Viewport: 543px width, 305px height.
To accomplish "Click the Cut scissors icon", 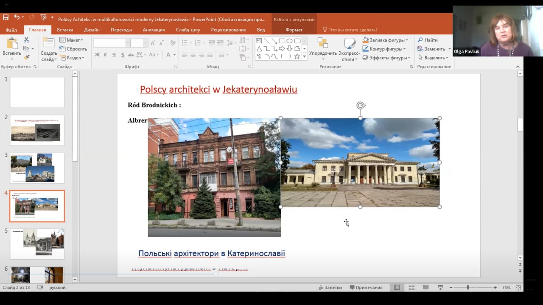I will coord(26,40).
